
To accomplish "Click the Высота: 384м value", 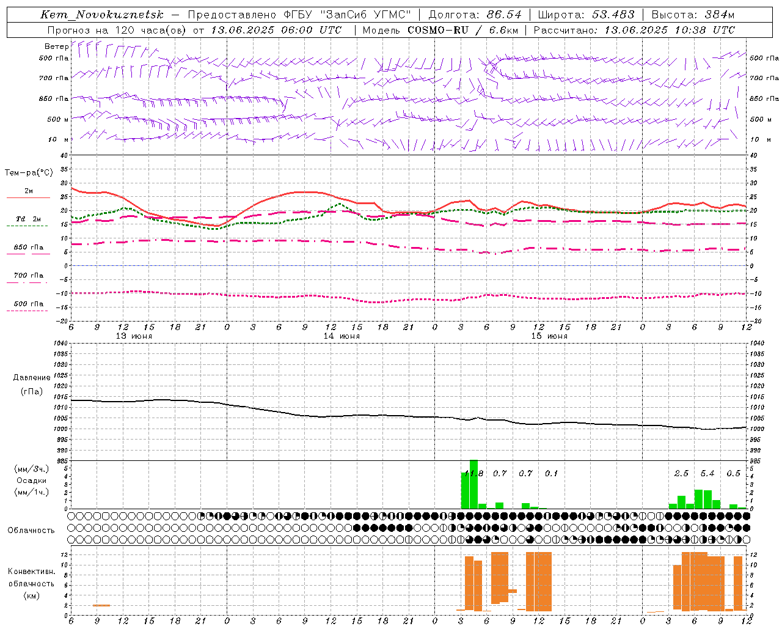I will pos(693,15).
